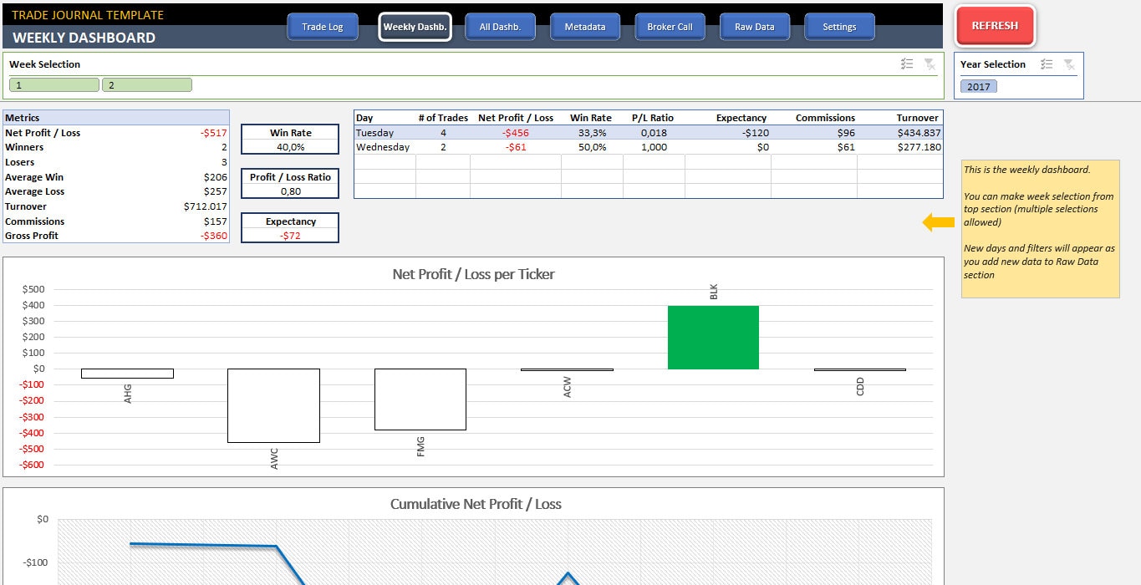Click the Net Profit / Loss per Ticker chart title
The height and width of the screenshot is (585, 1141).
tap(474, 274)
